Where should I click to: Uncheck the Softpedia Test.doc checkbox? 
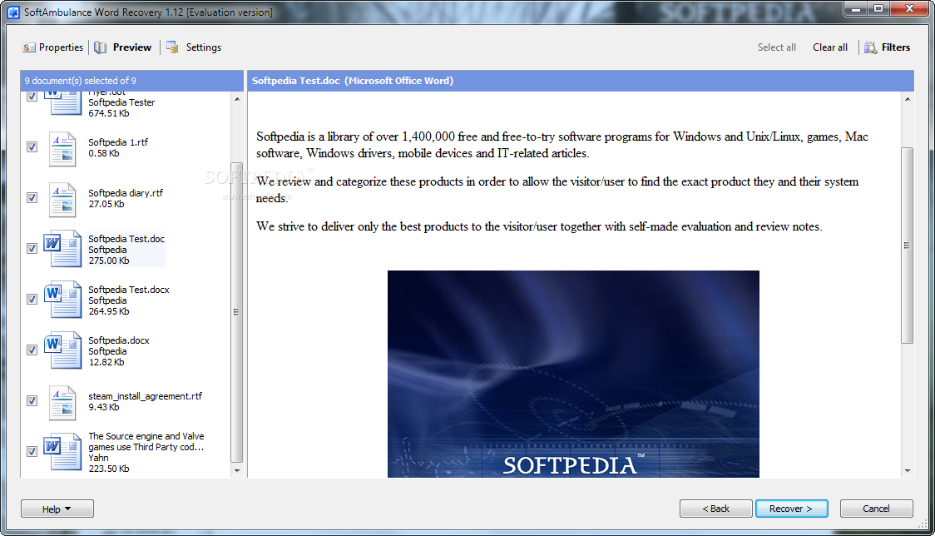tap(32, 248)
